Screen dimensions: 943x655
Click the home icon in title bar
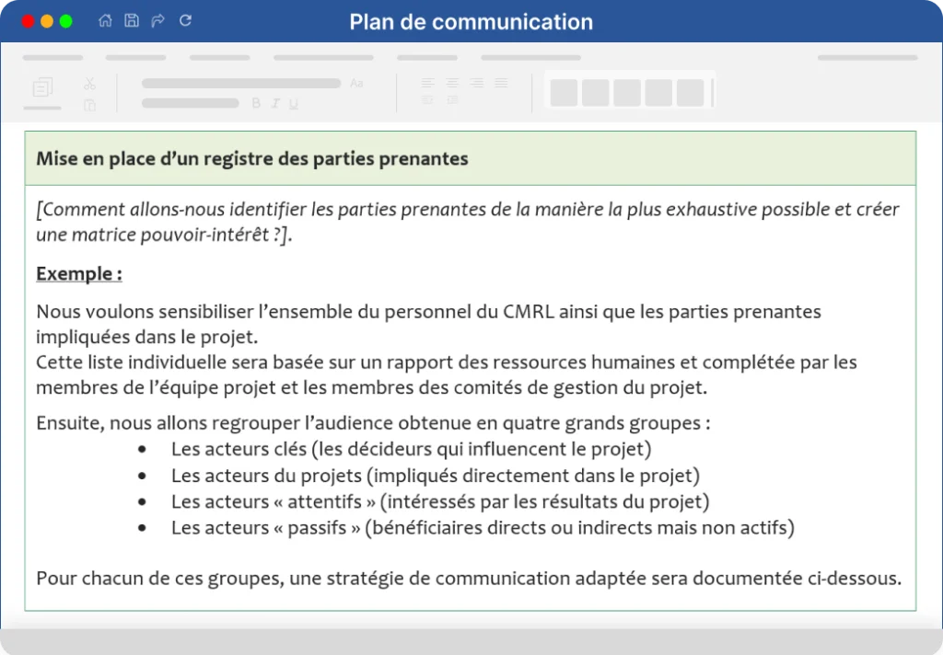coord(105,20)
